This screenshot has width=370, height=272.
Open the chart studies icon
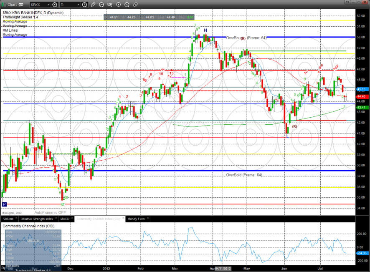(x=101, y=5)
